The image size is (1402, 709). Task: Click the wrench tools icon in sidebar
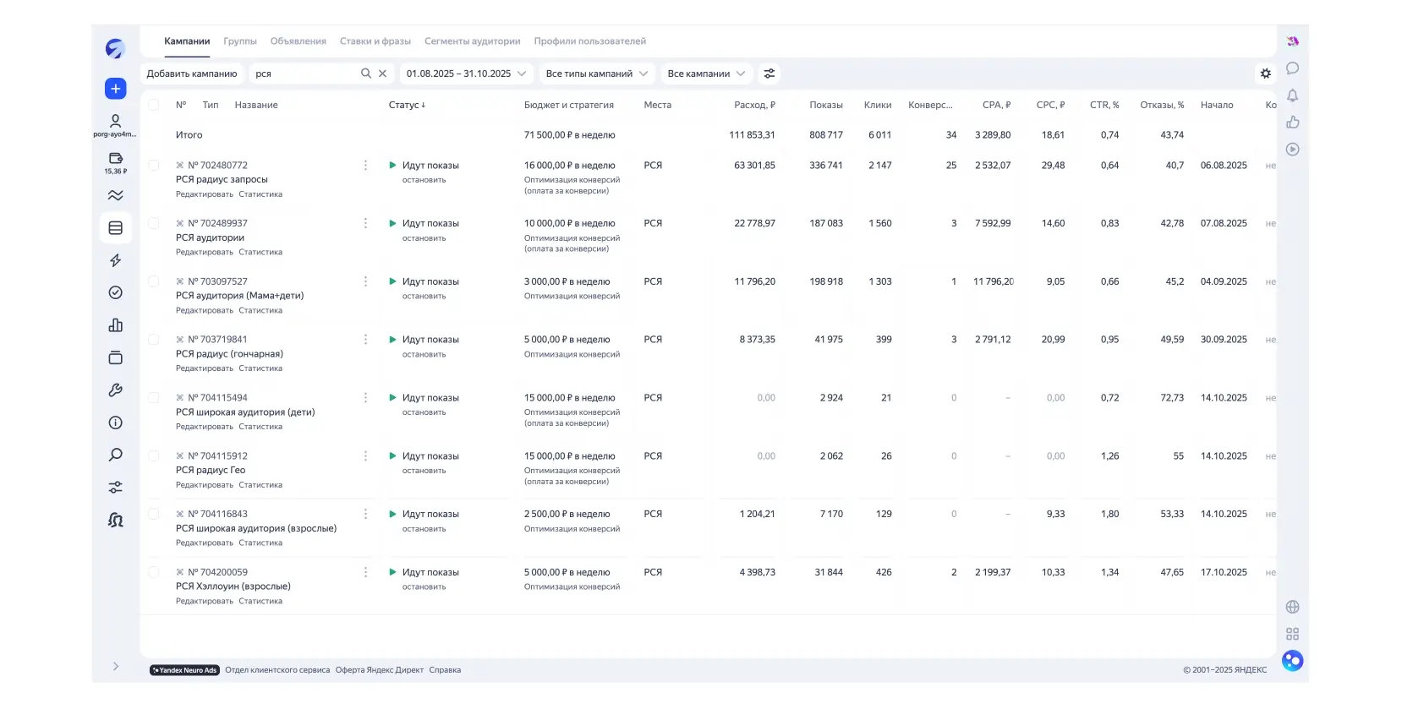(116, 390)
